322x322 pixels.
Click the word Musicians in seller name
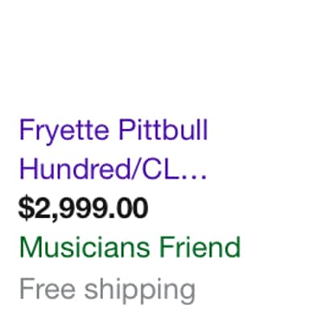pyautogui.click(x=85, y=247)
